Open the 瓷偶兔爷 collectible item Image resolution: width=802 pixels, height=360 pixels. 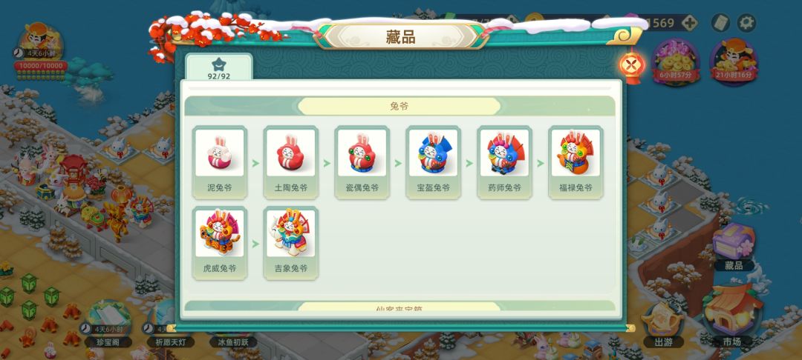pyautogui.click(x=362, y=162)
